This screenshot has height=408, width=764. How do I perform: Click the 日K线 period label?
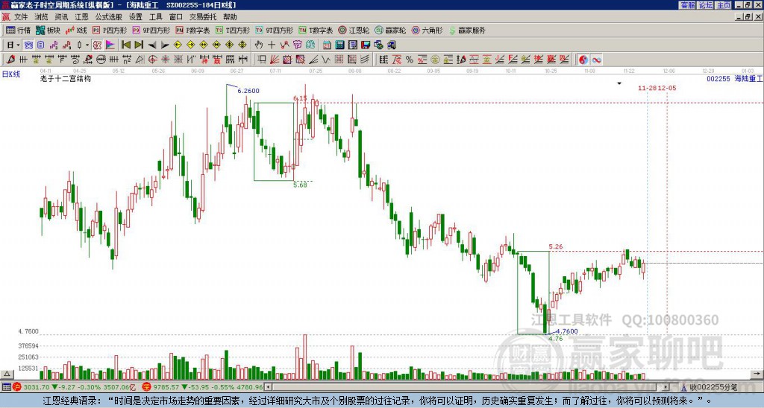pyautogui.click(x=11, y=74)
